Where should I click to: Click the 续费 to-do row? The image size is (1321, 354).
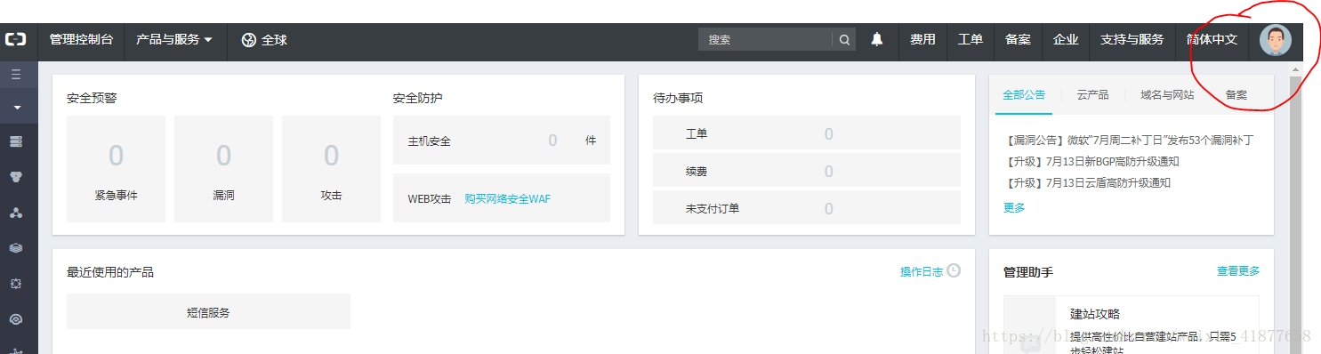point(807,171)
